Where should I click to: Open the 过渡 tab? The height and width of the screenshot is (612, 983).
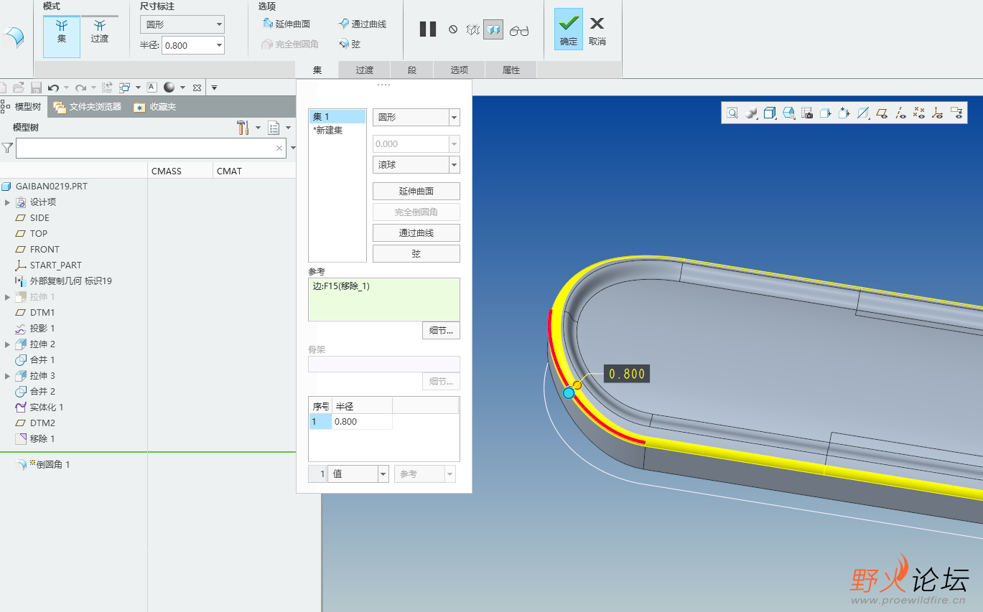click(365, 70)
